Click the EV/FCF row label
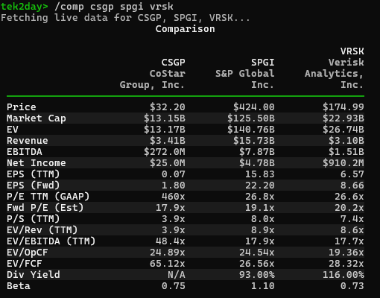The image size is (380, 298). pos(25,264)
